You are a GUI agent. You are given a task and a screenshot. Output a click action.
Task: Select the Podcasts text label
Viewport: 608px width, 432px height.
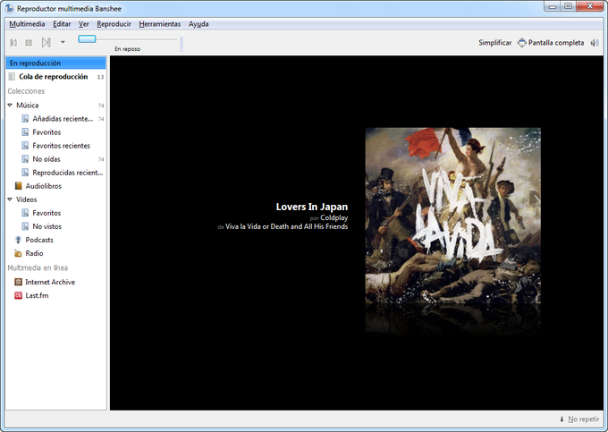point(39,240)
